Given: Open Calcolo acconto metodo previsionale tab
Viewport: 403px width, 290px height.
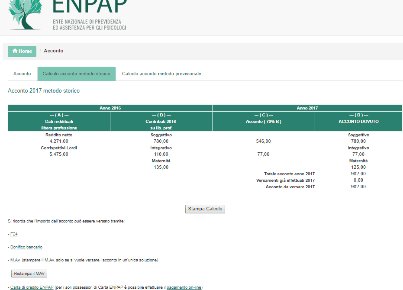Looking at the screenshot, I should [x=161, y=74].
